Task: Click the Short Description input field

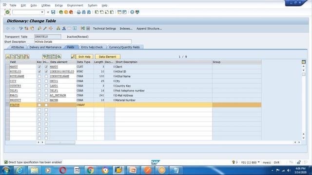Action: click(x=83, y=42)
